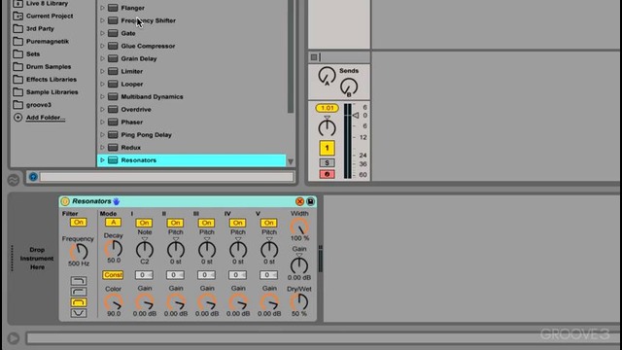Expand the Frequency Shifter presets triangle

click(x=102, y=20)
